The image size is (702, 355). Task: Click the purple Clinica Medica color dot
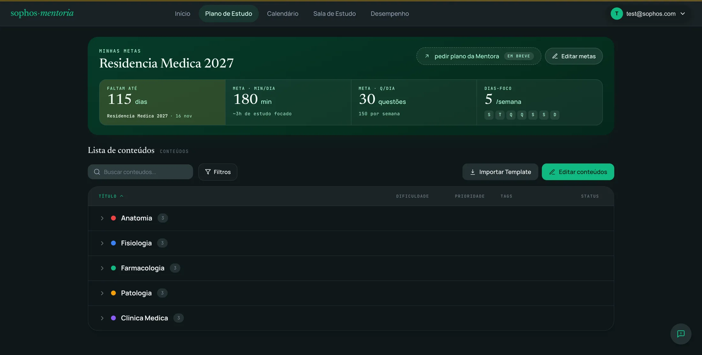[113, 318]
